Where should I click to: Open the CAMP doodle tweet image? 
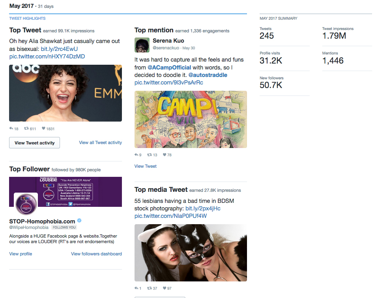[191, 119]
